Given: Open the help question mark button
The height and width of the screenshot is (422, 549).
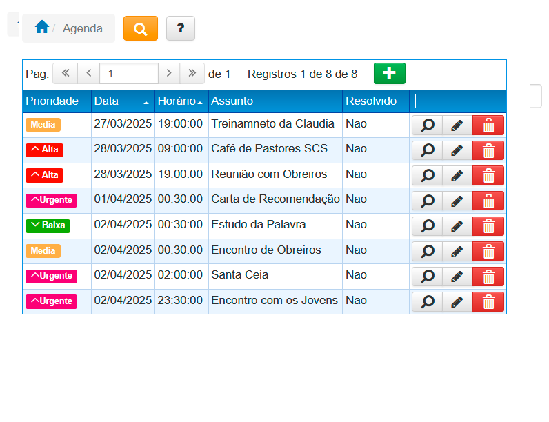Looking at the screenshot, I should [x=181, y=28].
